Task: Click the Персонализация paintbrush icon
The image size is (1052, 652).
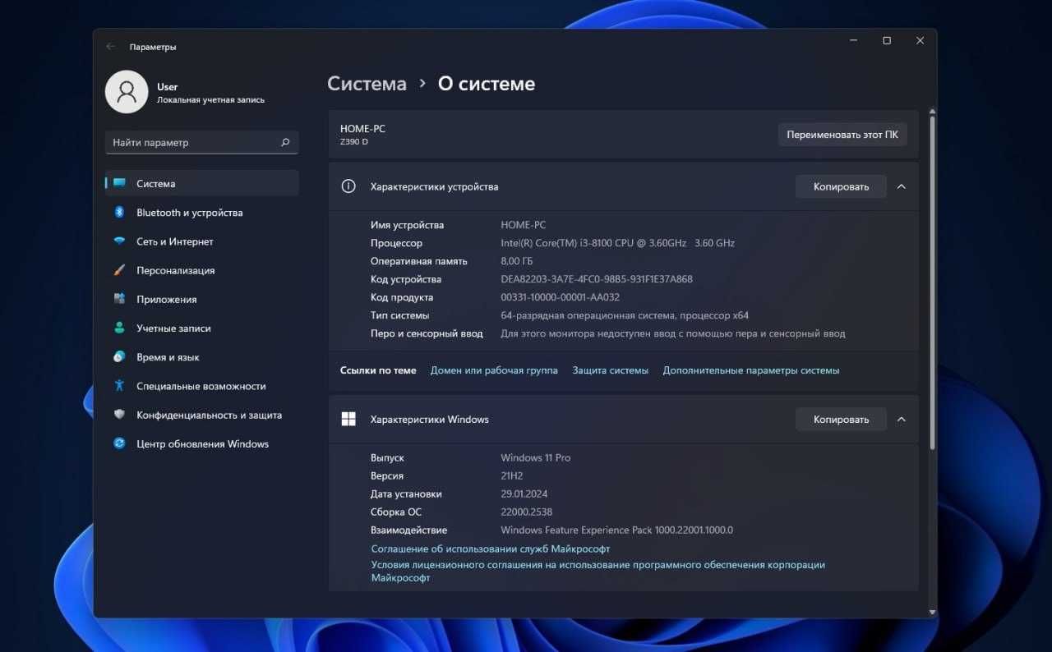Action: (x=119, y=270)
